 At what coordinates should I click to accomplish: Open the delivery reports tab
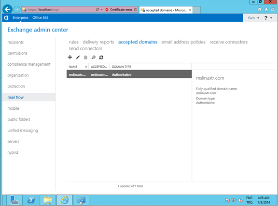(98, 42)
